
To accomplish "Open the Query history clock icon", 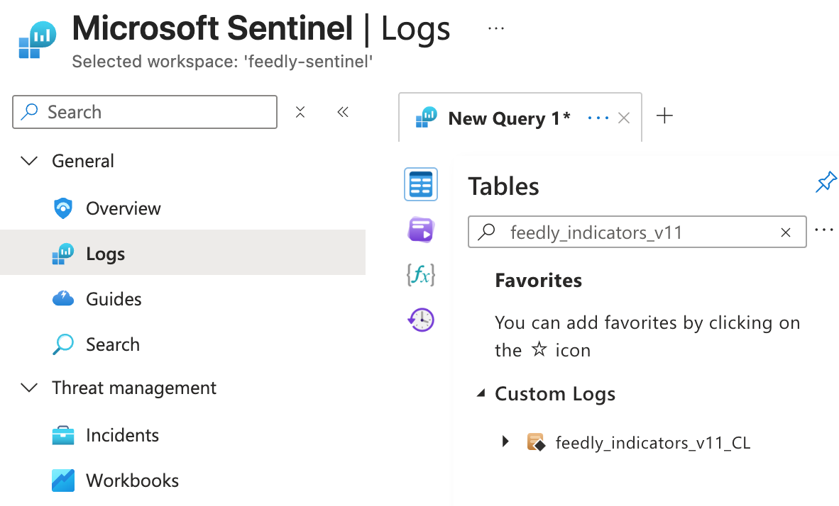I will (x=421, y=320).
